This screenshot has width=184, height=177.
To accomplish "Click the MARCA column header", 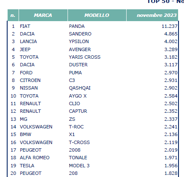I will coord(43,15).
